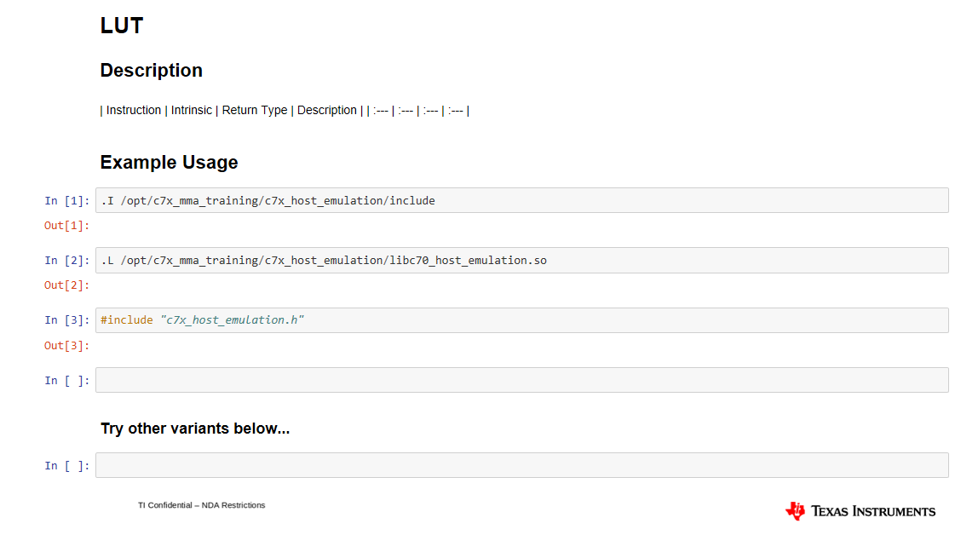Viewport: 961px width, 535px height.
Task: Click the Texas Instruments logo icon
Action: pyautogui.click(x=795, y=510)
